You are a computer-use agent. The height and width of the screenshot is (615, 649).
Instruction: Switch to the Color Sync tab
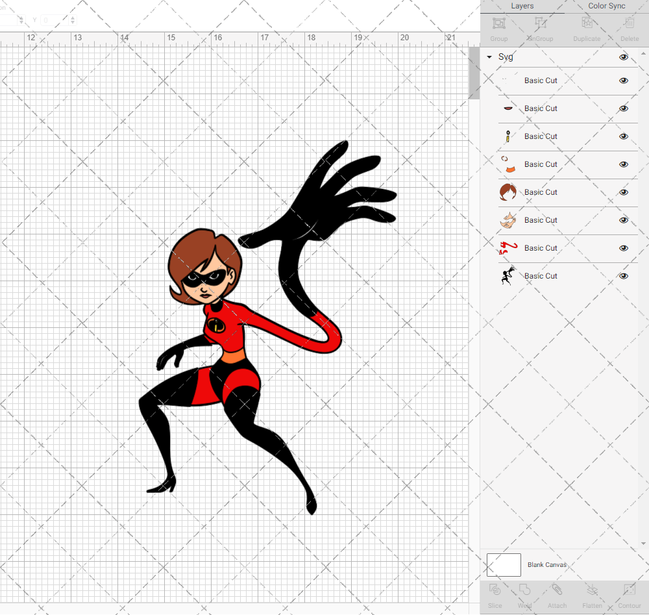click(607, 6)
